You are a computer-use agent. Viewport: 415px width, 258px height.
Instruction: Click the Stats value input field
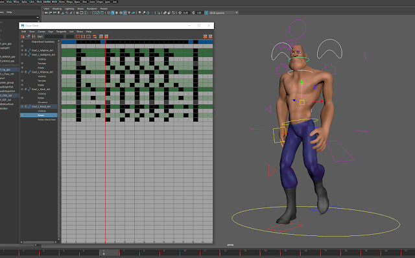tap(54, 36)
